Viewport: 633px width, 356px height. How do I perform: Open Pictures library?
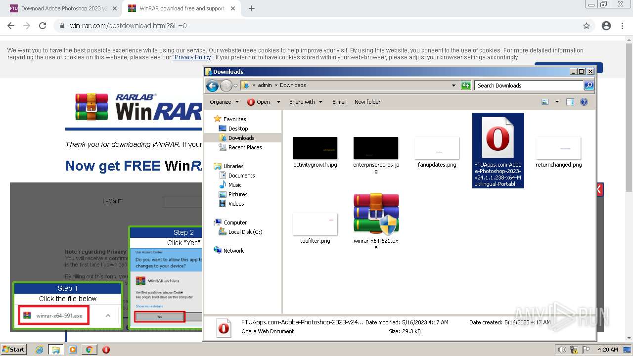238,194
